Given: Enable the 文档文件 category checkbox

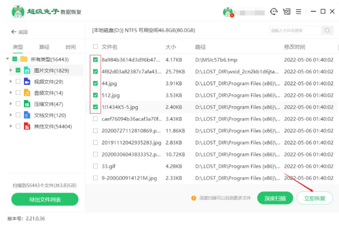Looking at the screenshot, I should 18,115.
